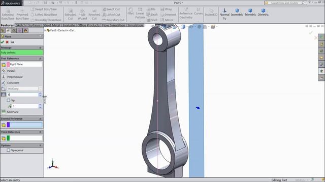Open the Sheet Metal tab
This screenshot has width=325, height=182.
[51, 25]
